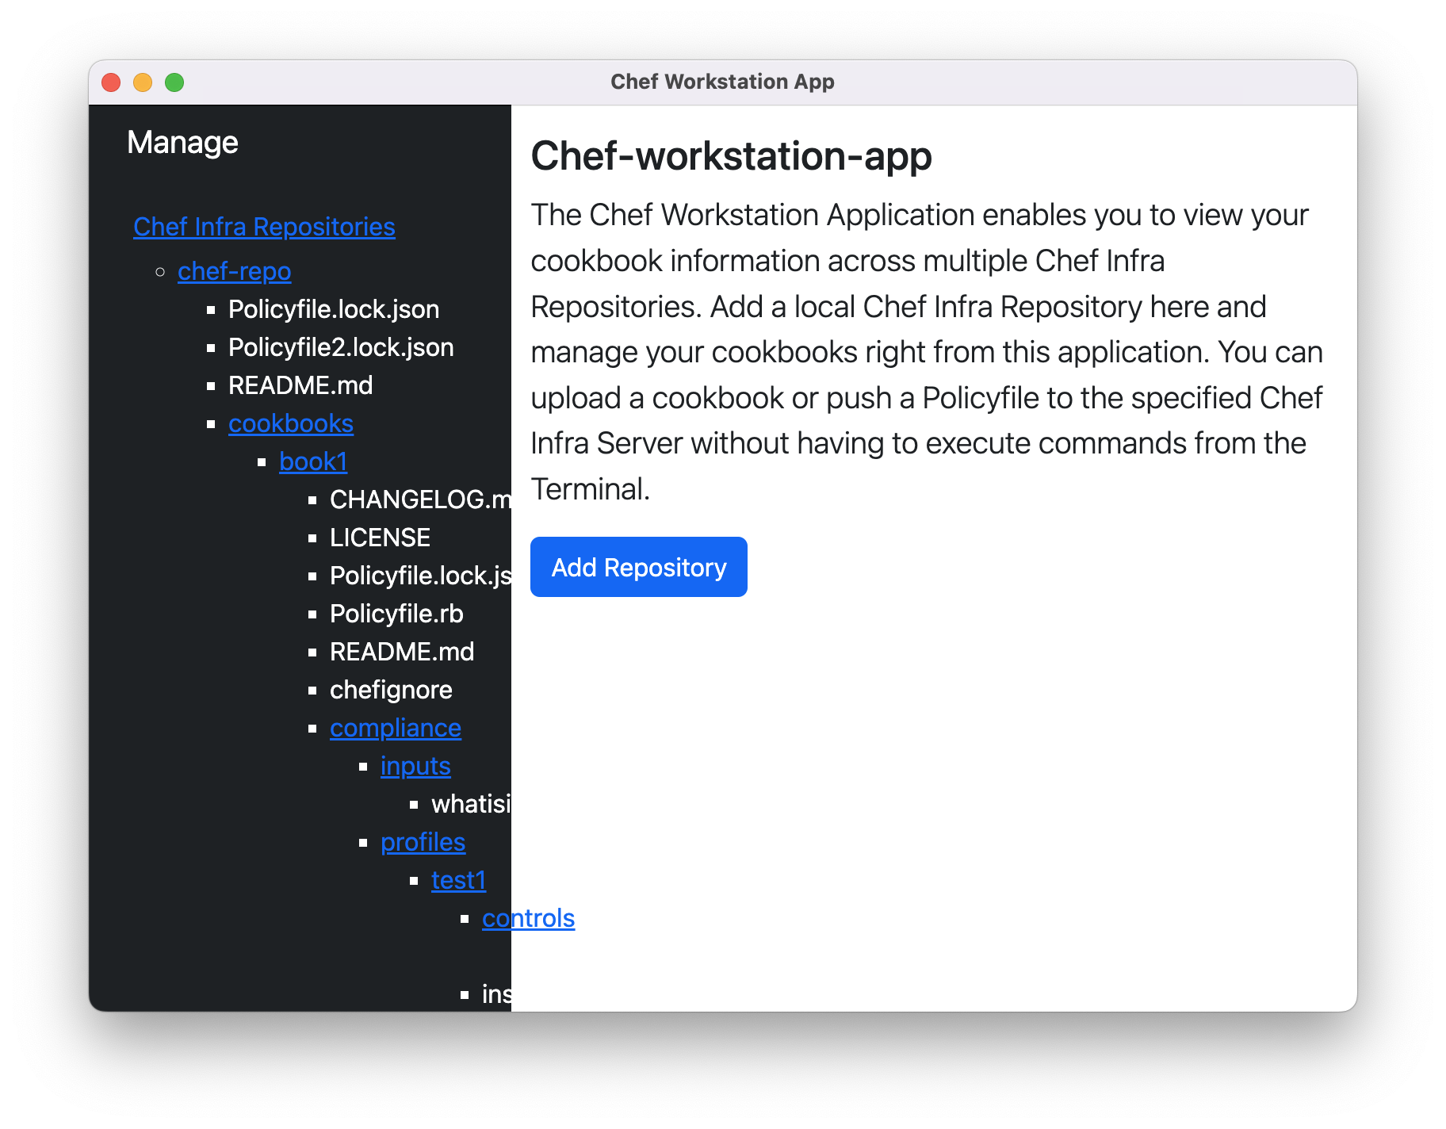Open the cookbooks folder link
The image size is (1446, 1129).
[291, 423]
